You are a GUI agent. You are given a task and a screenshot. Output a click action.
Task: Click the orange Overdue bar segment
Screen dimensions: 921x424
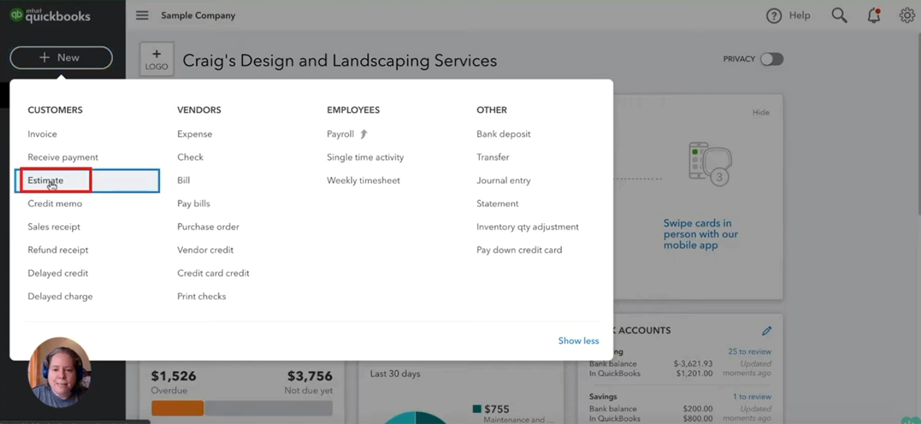tap(178, 408)
